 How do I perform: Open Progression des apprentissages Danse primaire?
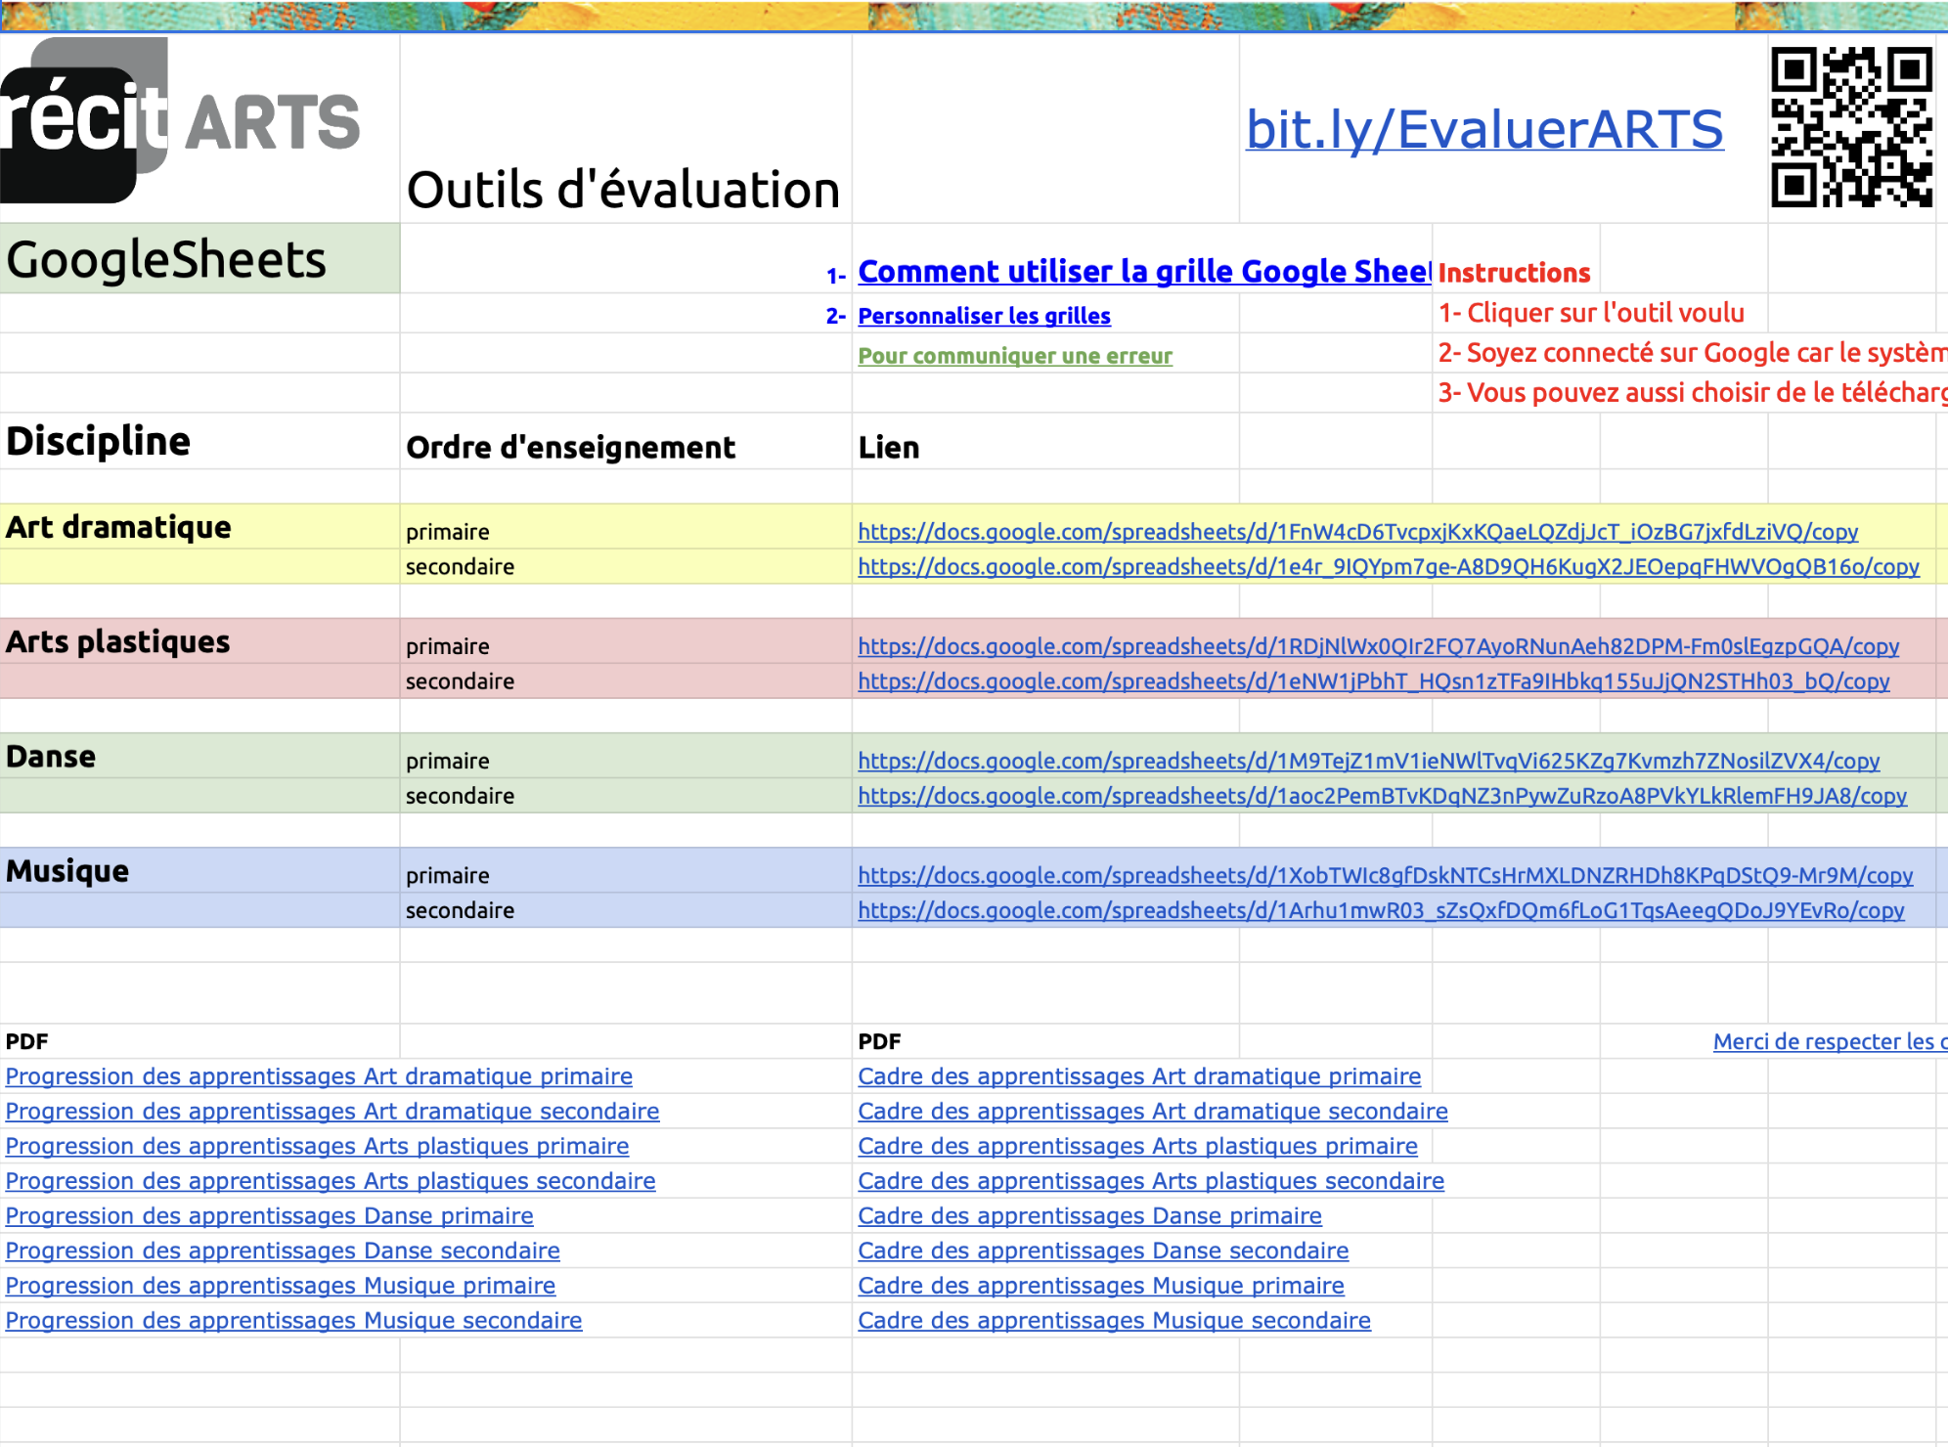(x=269, y=1216)
